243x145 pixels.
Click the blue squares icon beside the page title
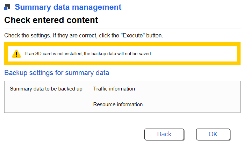pyautogui.click(x=8, y=7)
